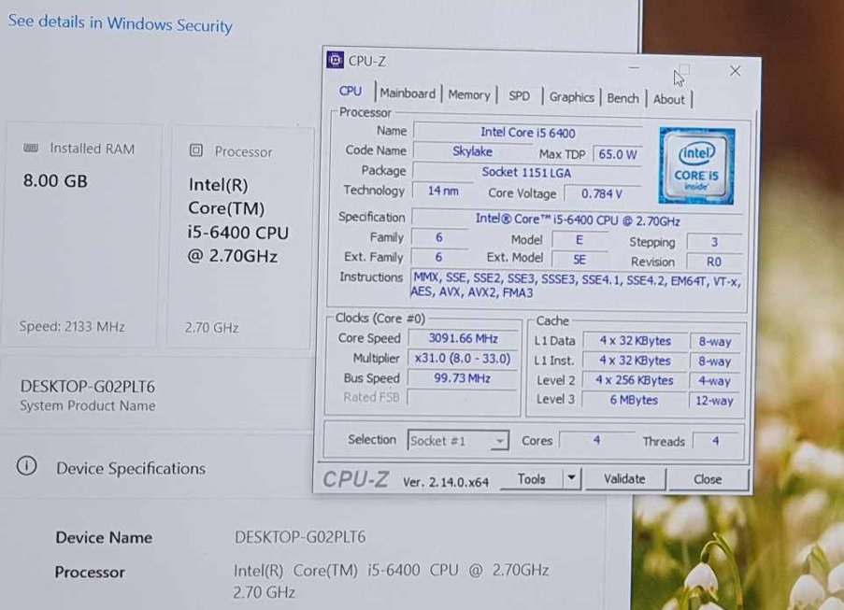Click the Installed RAM memory icon

(x=31, y=148)
